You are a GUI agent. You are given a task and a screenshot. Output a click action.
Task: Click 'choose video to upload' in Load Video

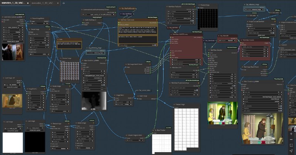coord(13,41)
